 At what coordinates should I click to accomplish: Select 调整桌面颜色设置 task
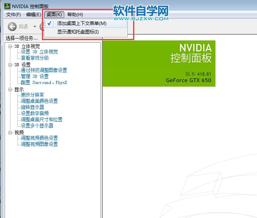click(x=39, y=101)
